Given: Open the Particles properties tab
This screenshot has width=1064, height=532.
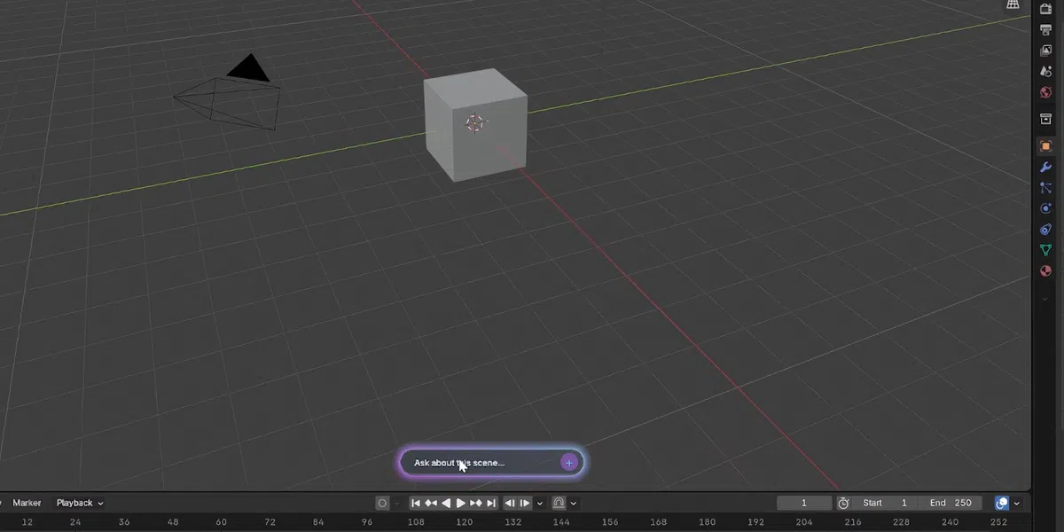Looking at the screenshot, I should (1045, 188).
